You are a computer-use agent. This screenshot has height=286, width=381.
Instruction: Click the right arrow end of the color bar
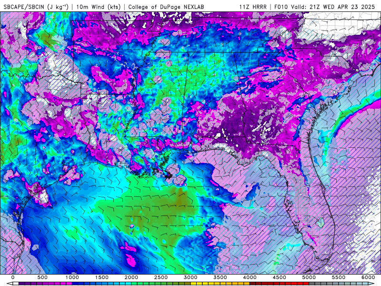pos(371,284)
